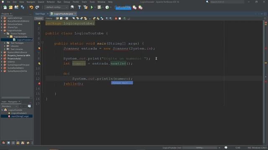Open the Debug menu

point(67,2)
